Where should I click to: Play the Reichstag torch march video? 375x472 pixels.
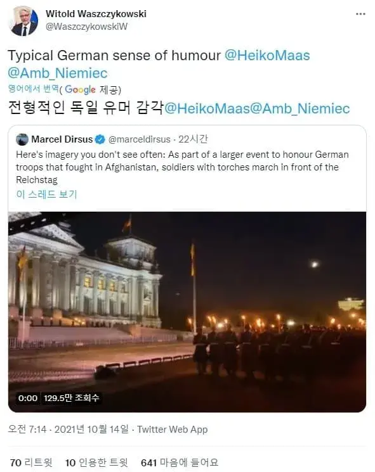[187, 312]
